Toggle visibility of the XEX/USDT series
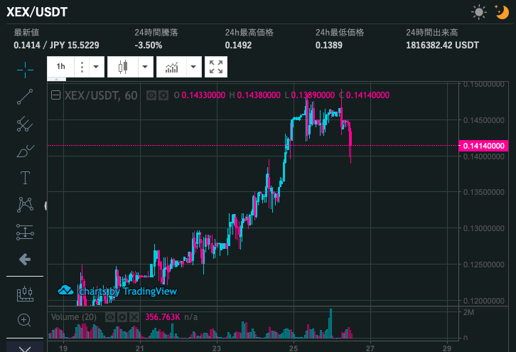516x352 pixels. click(x=151, y=95)
